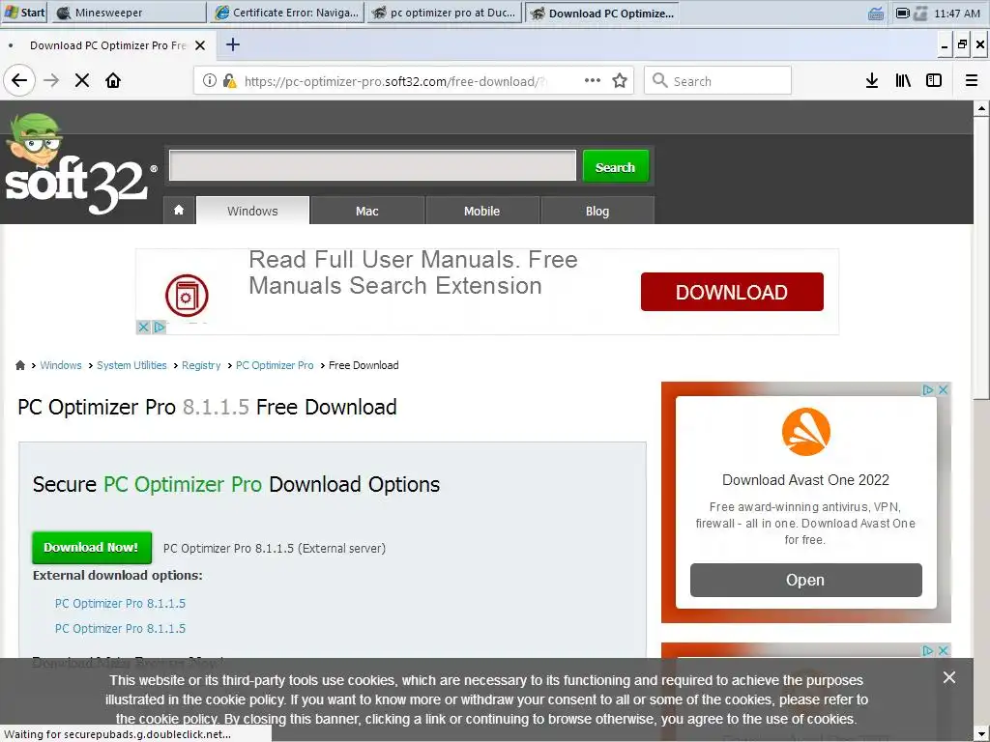Switch to pc optimizer pro at Duc... taskbar window
This screenshot has width=990, height=742.
click(x=445, y=13)
